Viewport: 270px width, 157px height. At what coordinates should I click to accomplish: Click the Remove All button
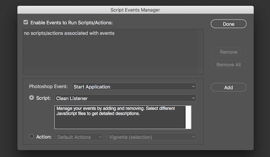[x=228, y=65]
